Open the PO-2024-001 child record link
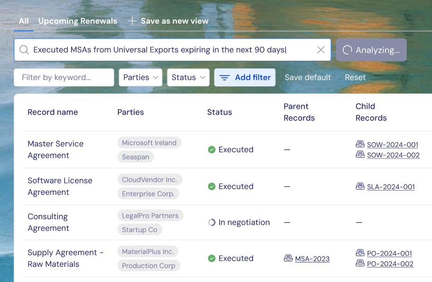 389,253
